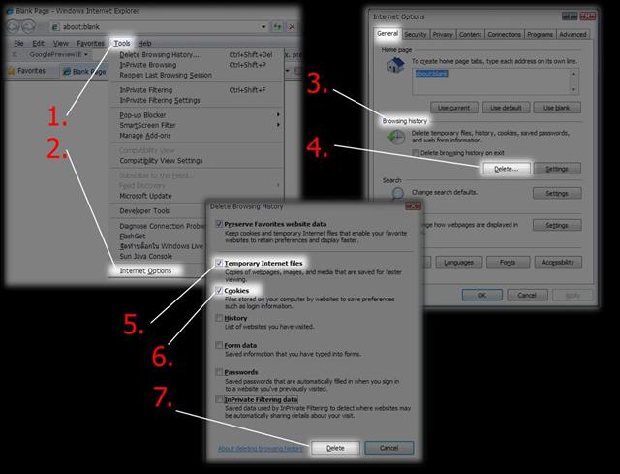Switch to the Privacy tab
This screenshot has width=620, height=474.
(x=443, y=35)
